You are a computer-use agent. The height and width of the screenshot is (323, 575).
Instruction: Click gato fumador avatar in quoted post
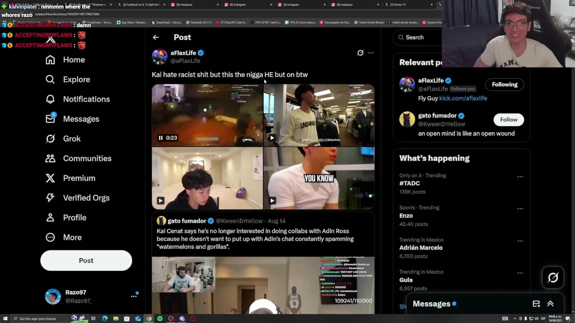click(161, 221)
